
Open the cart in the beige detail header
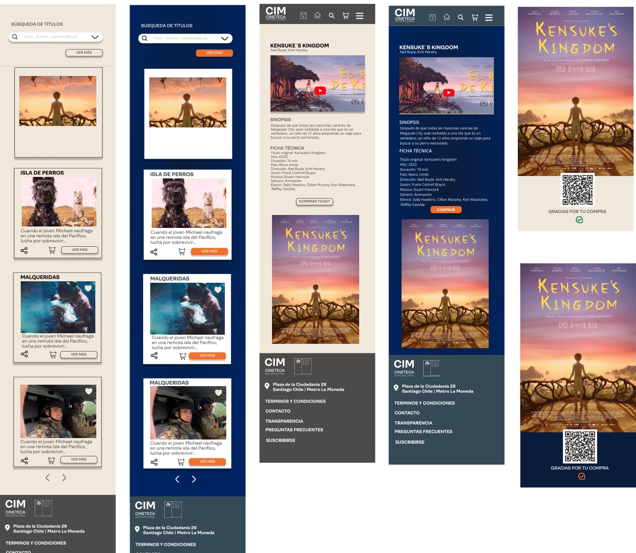346,16
